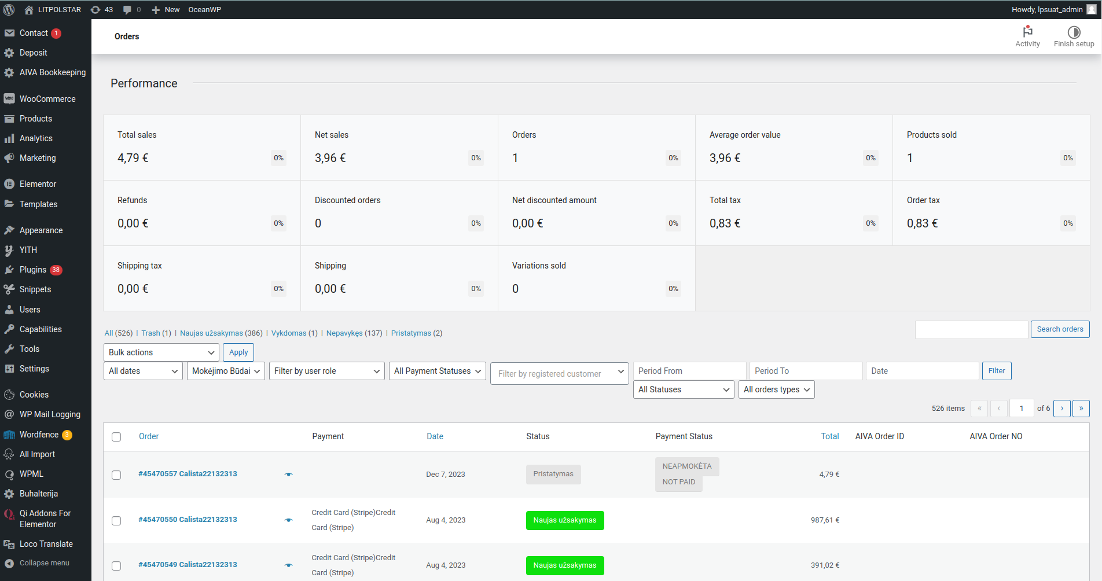Click the Filter button
The image size is (1102, 581).
point(997,371)
